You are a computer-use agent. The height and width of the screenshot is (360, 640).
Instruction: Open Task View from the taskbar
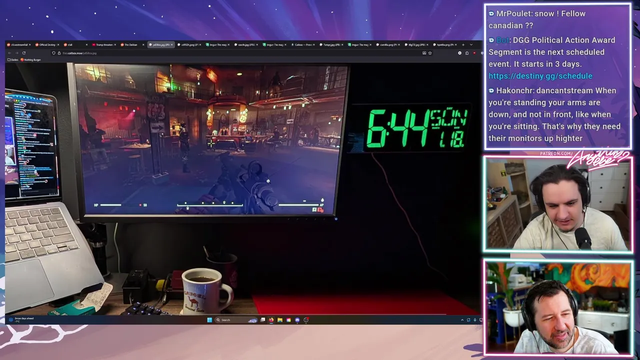(263, 320)
